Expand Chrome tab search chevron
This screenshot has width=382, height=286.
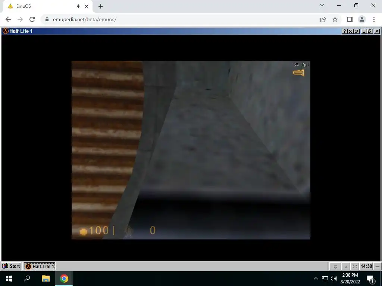coord(322,5)
